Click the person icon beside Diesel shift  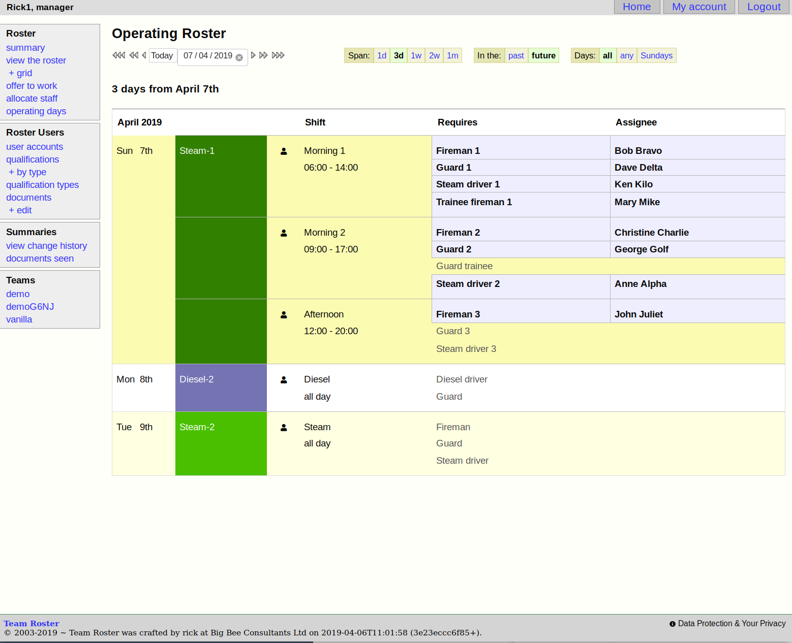pos(284,380)
